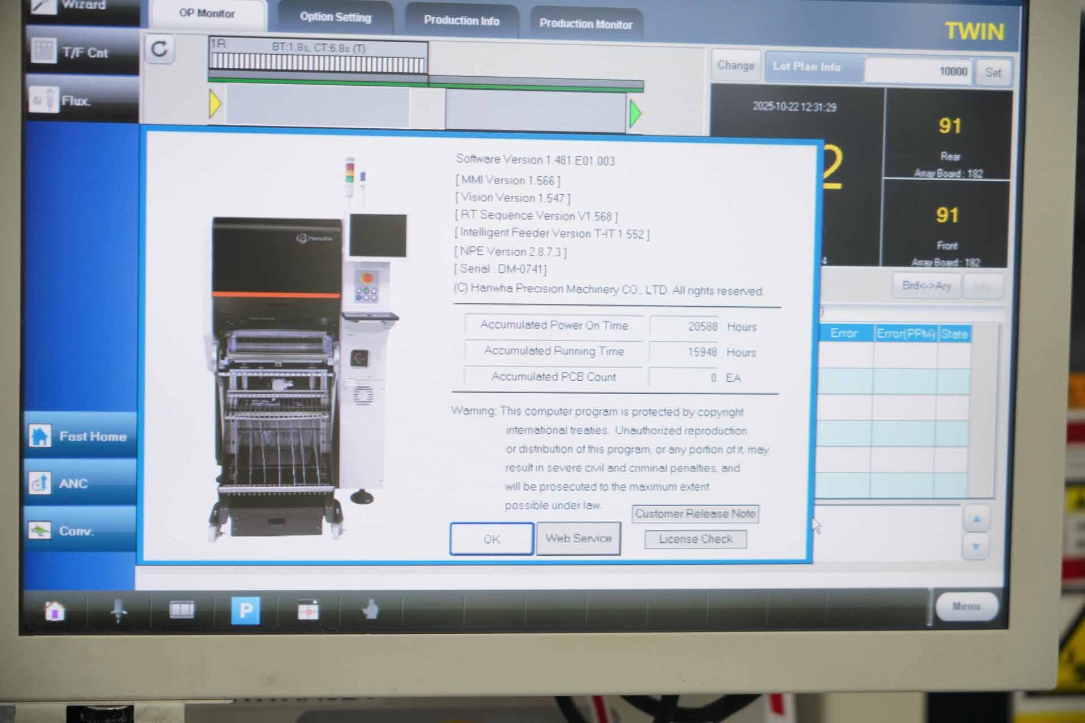Run a License Check
Screen dimensions: 1085x723
695,539
